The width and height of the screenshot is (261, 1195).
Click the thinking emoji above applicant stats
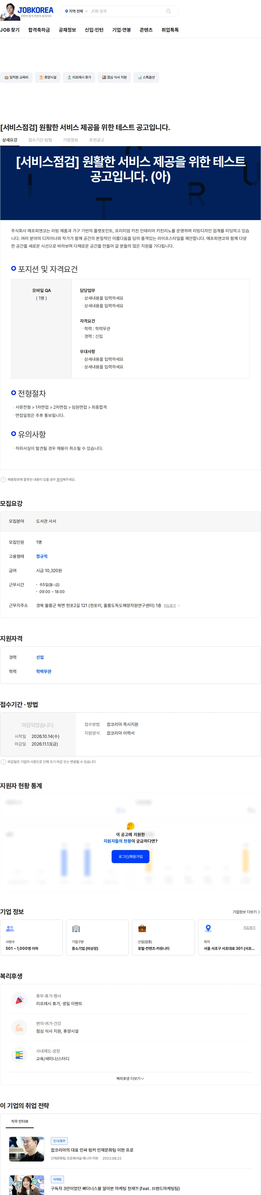click(x=130, y=826)
